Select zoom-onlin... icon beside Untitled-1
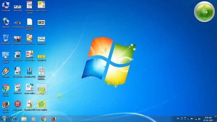This screenshot has width=217, height=122. [29, 89]
